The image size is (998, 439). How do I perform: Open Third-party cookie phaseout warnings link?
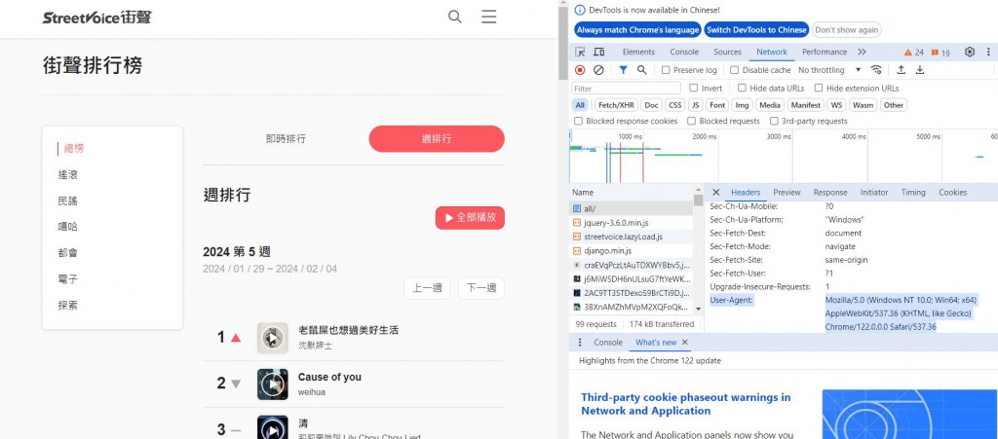coord(685,404)
